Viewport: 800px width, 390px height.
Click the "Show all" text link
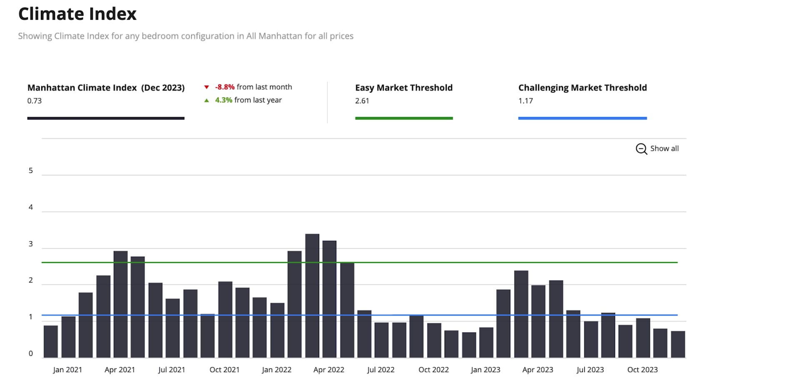(664, 149)
